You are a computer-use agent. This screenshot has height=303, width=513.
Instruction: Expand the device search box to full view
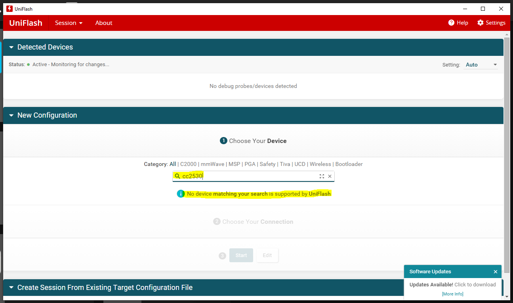pyautogui.click(x=322, y=176)
